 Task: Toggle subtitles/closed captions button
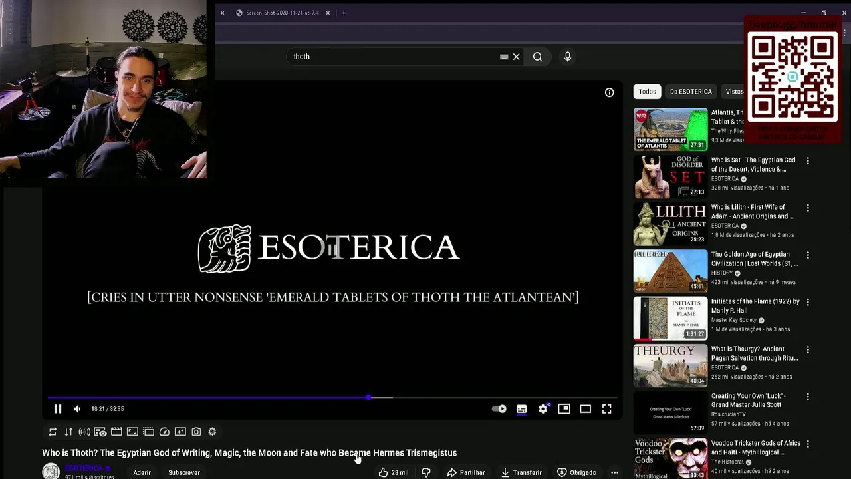(x=521, y=409)
